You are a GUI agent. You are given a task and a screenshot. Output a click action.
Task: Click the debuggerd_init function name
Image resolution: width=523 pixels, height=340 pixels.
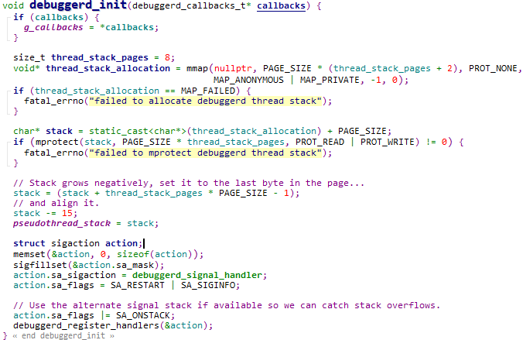point(78,5)
